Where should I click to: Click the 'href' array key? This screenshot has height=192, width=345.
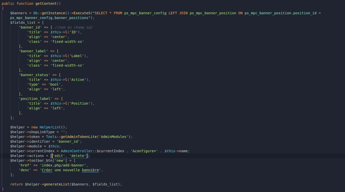25,165
